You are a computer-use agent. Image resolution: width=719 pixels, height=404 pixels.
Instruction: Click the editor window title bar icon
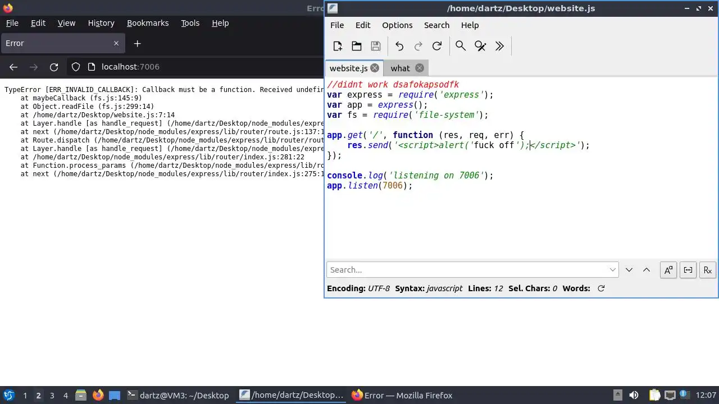[x=333, y=8]
